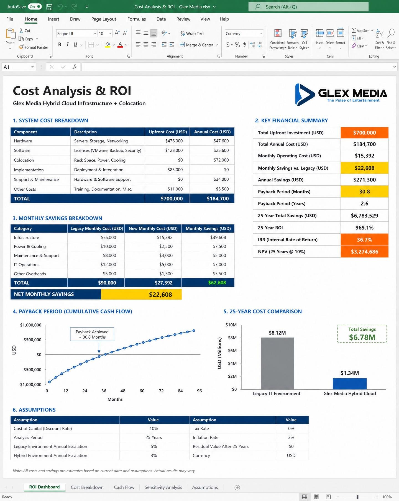Switch to the Insert ribbon tab
This screenshot has width=399, height=501.
click(53, 19)
